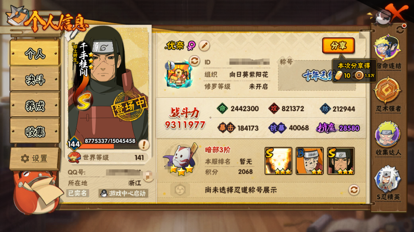This screenshot has height=232, width=414.
Task: Click the orange 分享 button
Action: (338, 46)
